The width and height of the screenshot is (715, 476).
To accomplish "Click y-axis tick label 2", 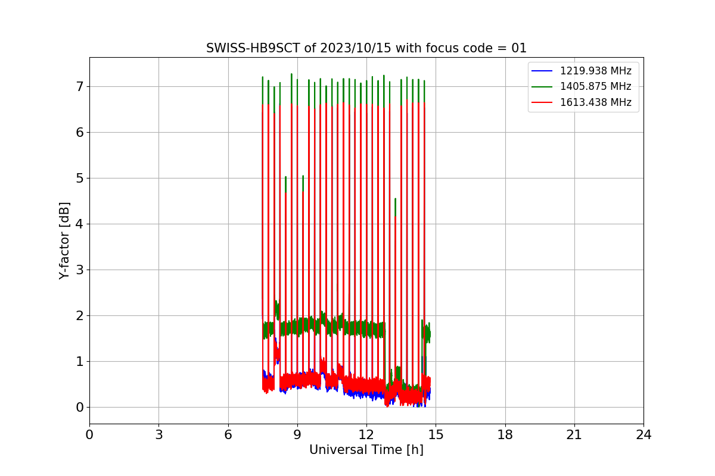I will (79, 316).
